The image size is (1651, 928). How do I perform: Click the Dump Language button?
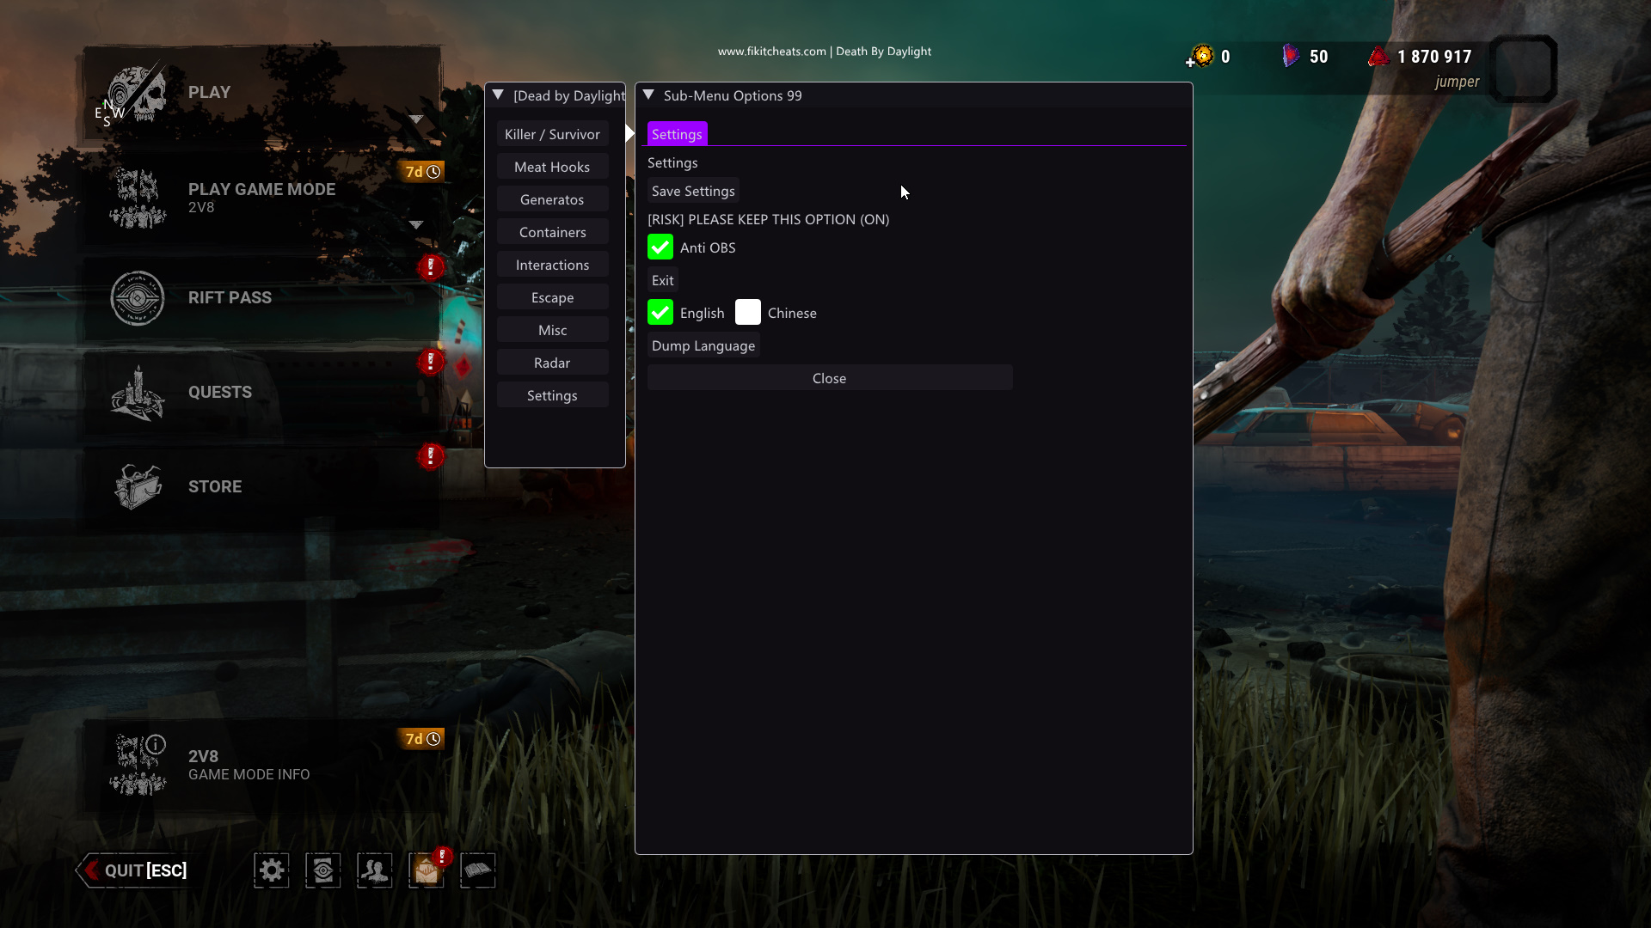703,345
